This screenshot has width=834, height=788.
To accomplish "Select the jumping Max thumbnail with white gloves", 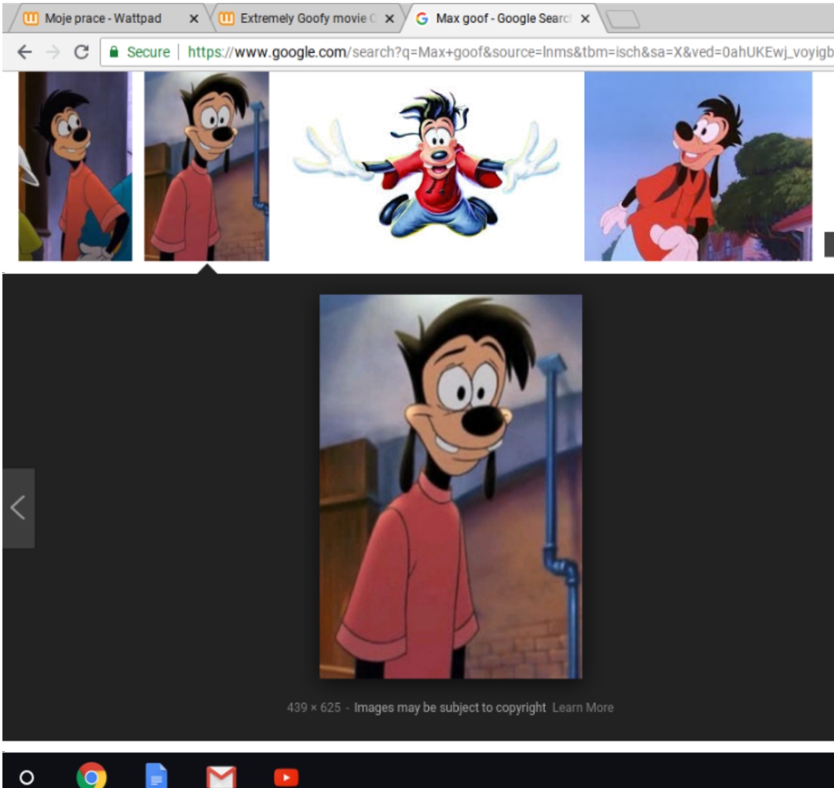I will [x=426, y=166].
